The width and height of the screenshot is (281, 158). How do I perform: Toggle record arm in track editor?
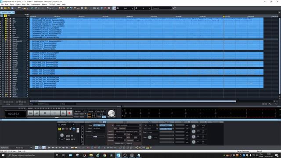coord(67,129)
